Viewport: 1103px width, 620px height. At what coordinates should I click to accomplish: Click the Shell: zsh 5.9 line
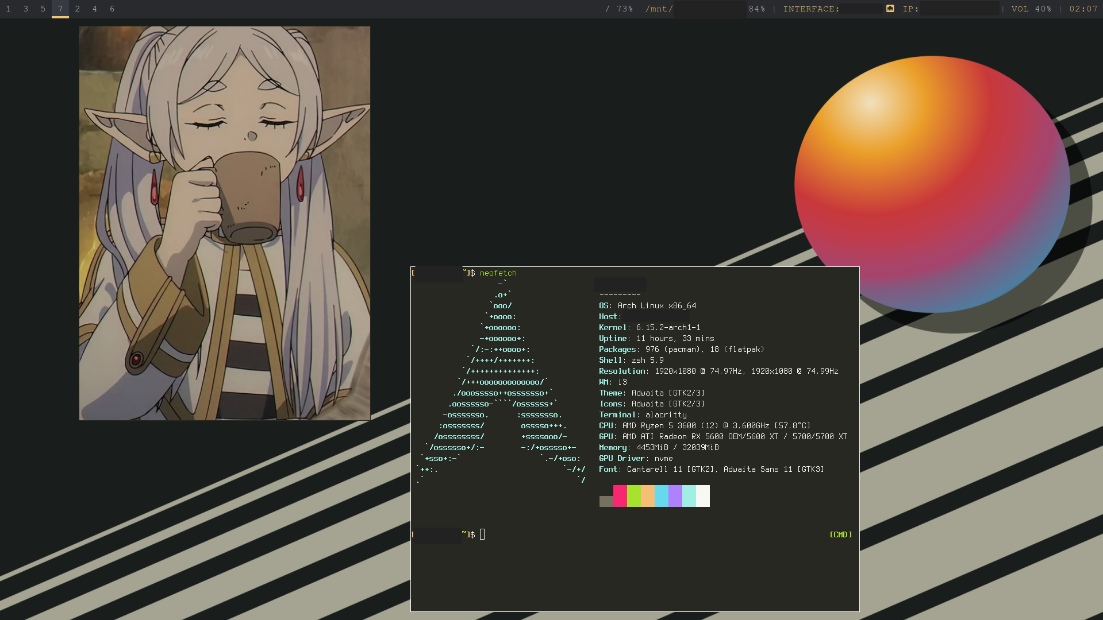point(631,361)
